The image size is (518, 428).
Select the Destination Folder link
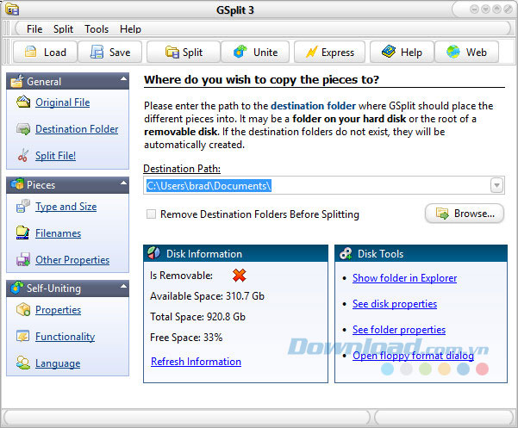coord(77,129)
